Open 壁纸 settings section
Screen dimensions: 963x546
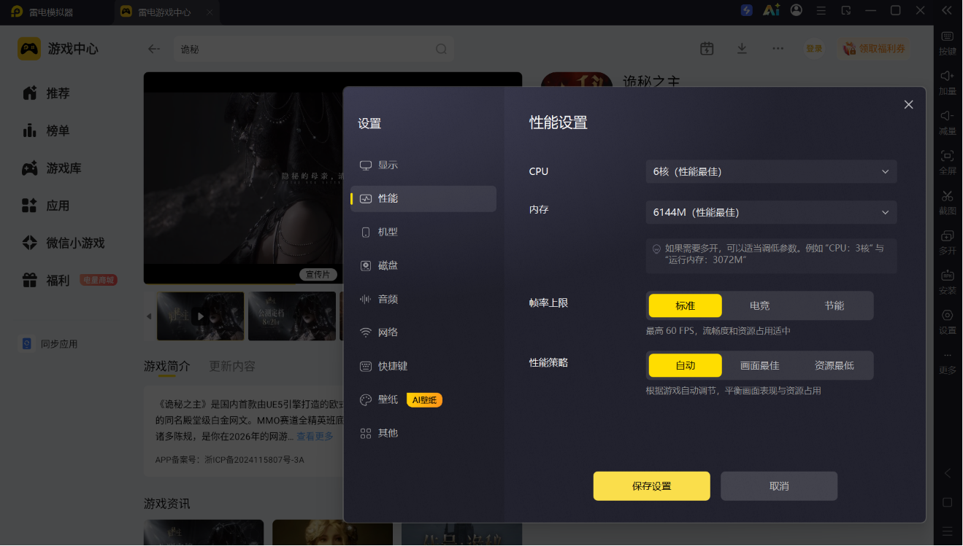coord(423,400)
